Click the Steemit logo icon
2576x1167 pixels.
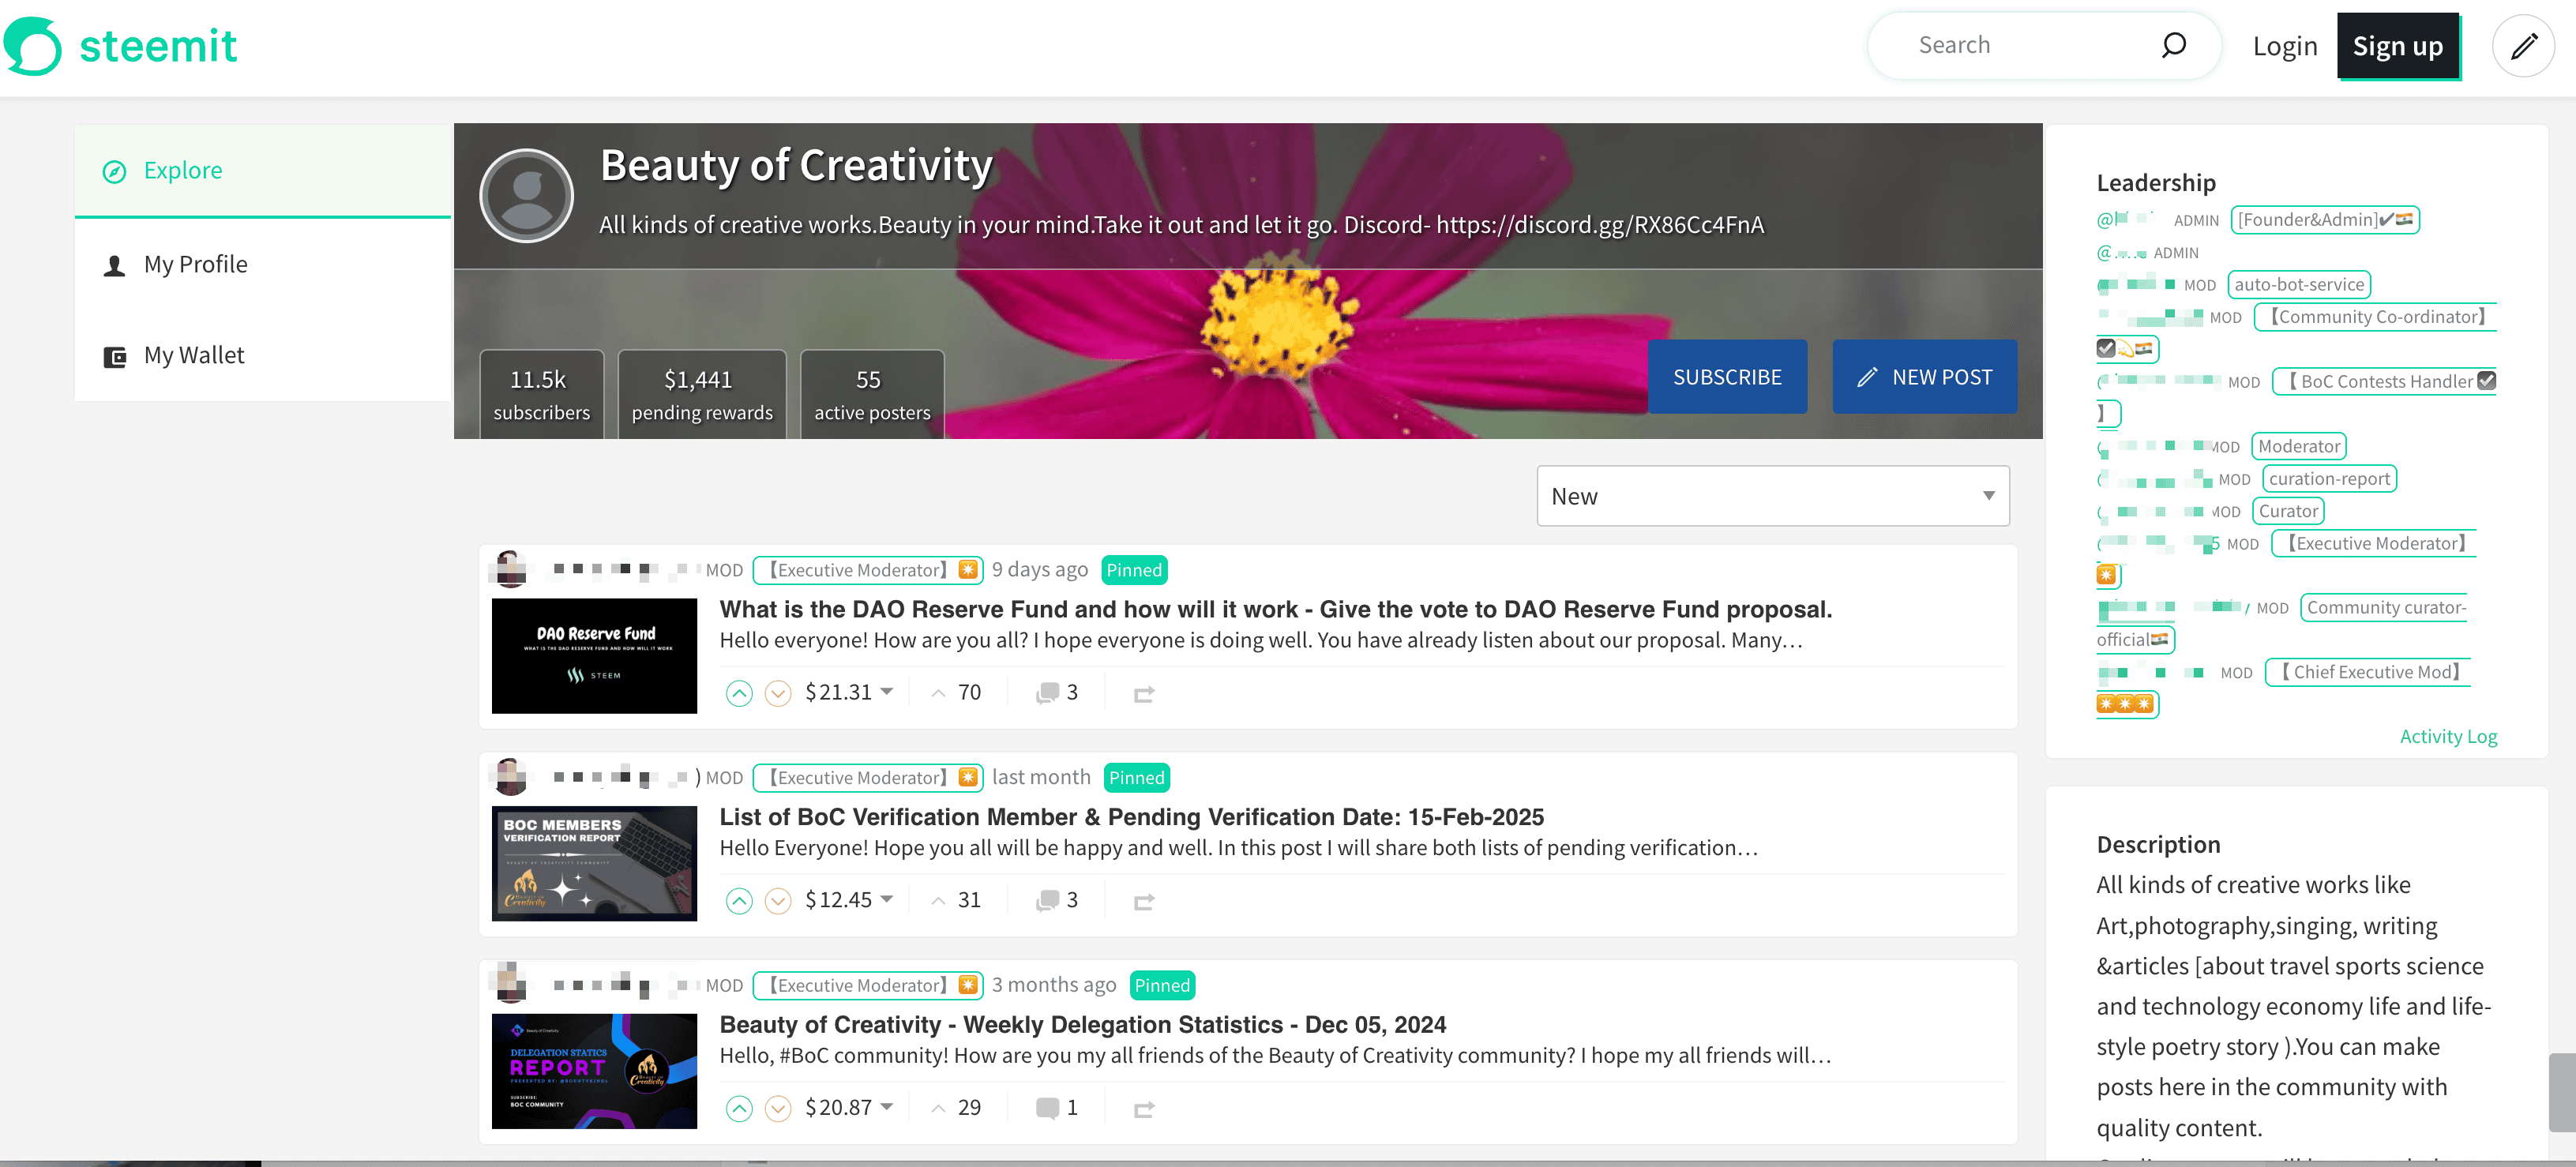pyautogui.click(x=33, y=46)
